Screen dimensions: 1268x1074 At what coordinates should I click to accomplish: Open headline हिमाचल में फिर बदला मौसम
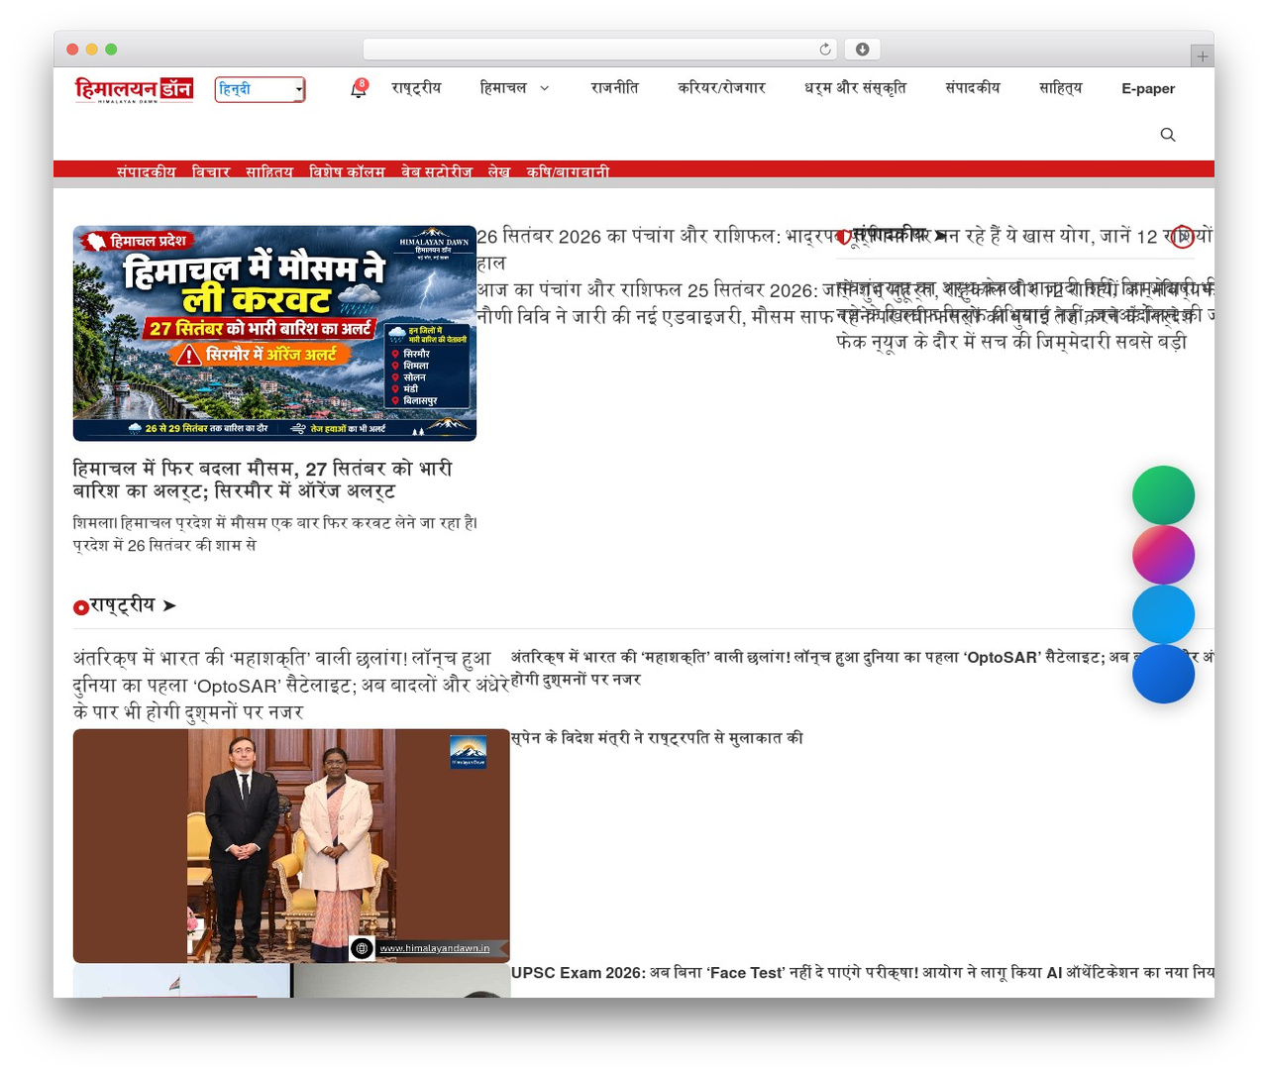263,480
